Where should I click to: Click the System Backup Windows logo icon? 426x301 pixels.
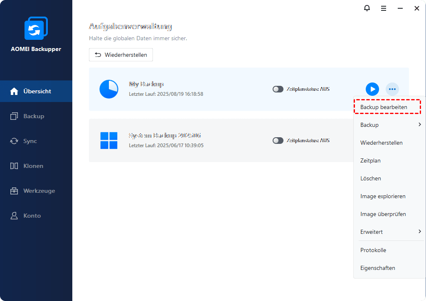tap(109, 141)
